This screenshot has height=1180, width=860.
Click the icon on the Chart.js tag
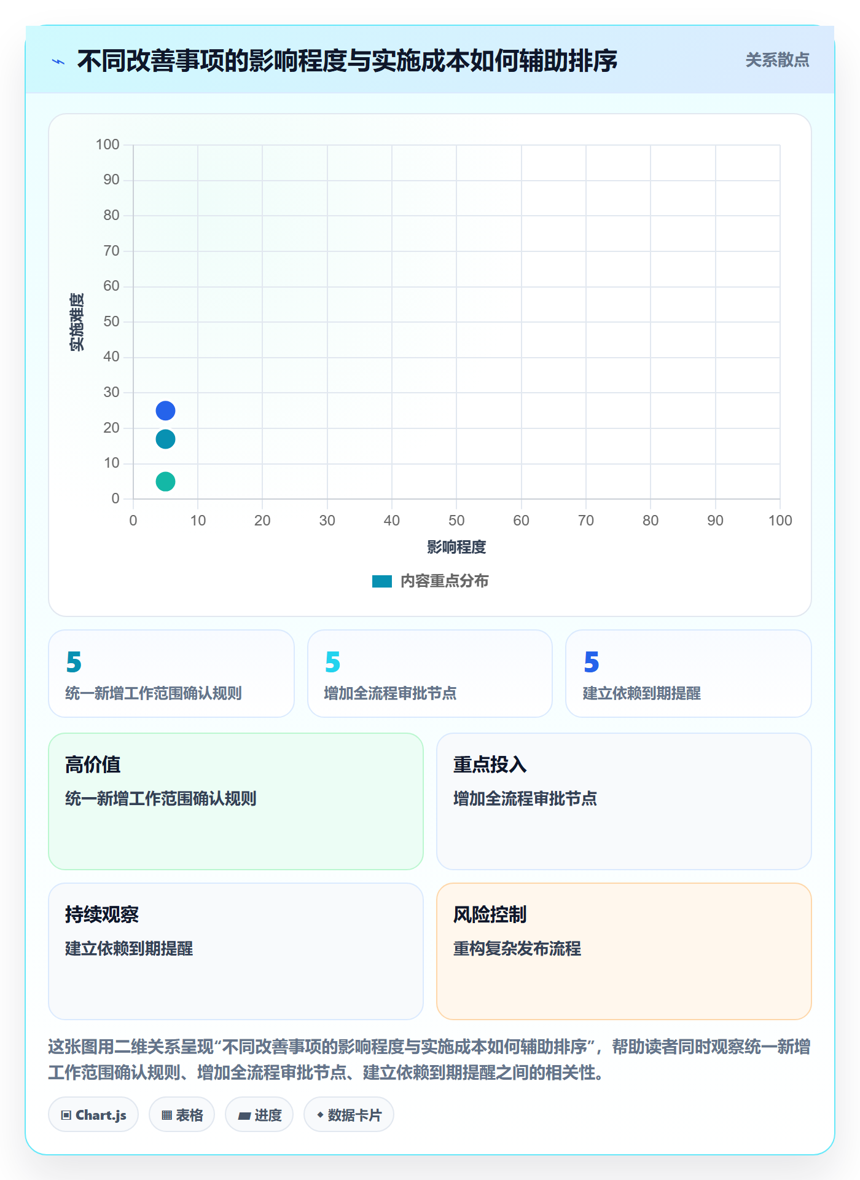pos(66,1115)
